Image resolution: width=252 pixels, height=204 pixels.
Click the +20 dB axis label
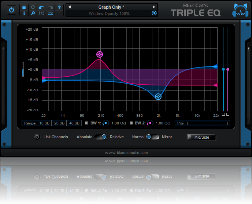tap(32, 30)
